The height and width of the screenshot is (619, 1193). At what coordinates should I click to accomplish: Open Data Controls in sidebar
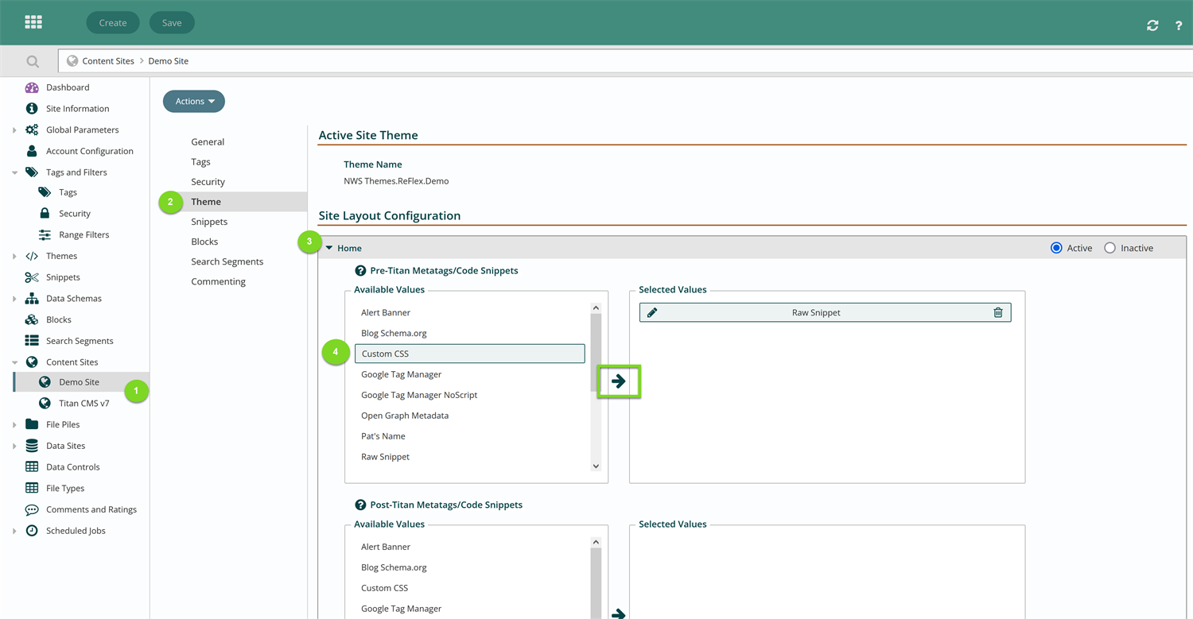tap(72, 467)
